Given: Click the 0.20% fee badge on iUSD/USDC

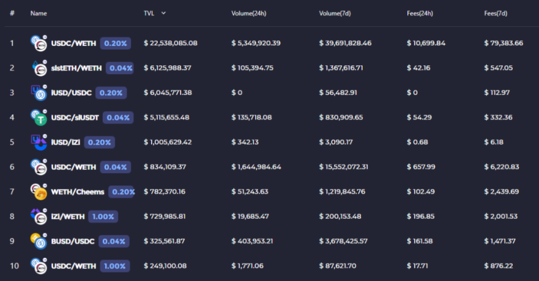Looking at the screenshot, I should click(x=110, y=93).
